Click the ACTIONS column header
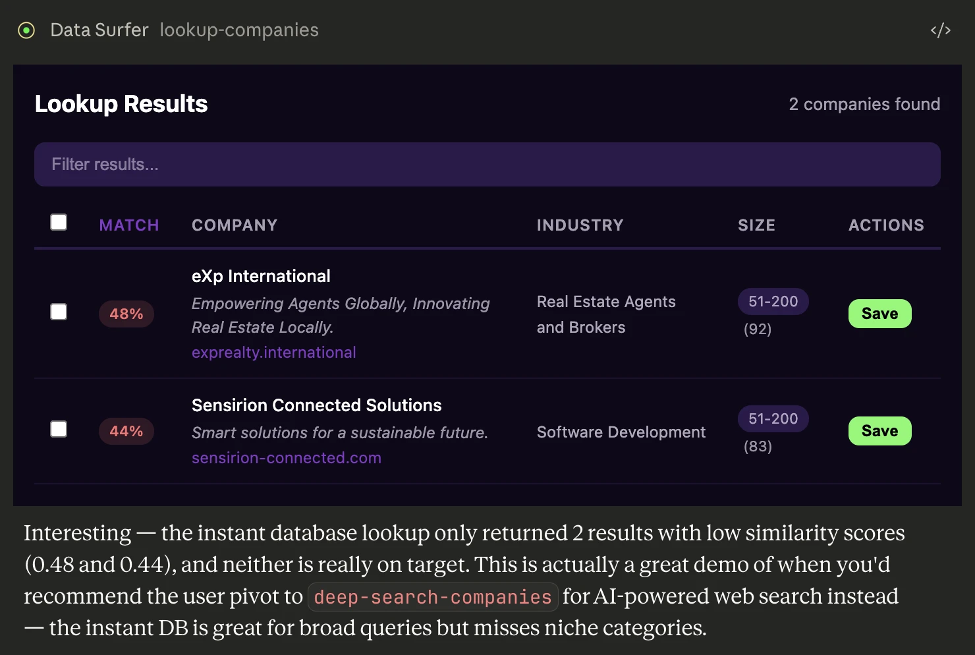Image resolution: width=975 pixels, height=655 pixels. pyautogui.click(x=886, y=225)
